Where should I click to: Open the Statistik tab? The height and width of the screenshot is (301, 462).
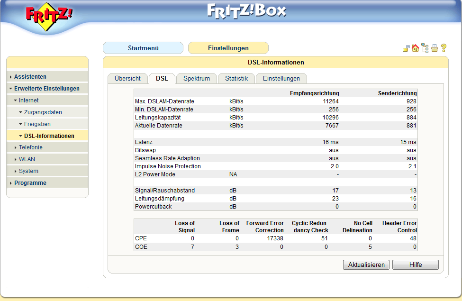pos(236,78)
